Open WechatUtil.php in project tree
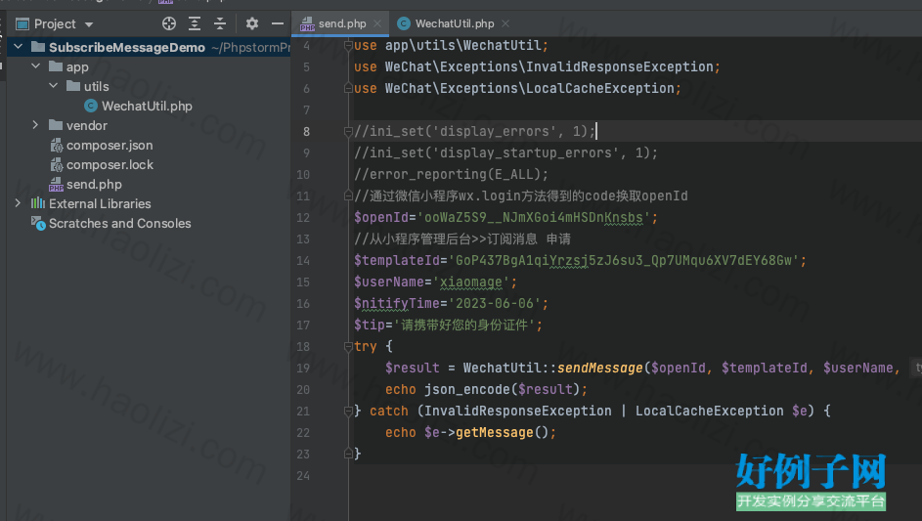 (x=147, y=106)
